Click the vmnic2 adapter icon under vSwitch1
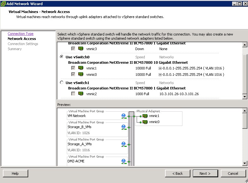The height and width of the screenshot is (183, 248). coord(81,94)
